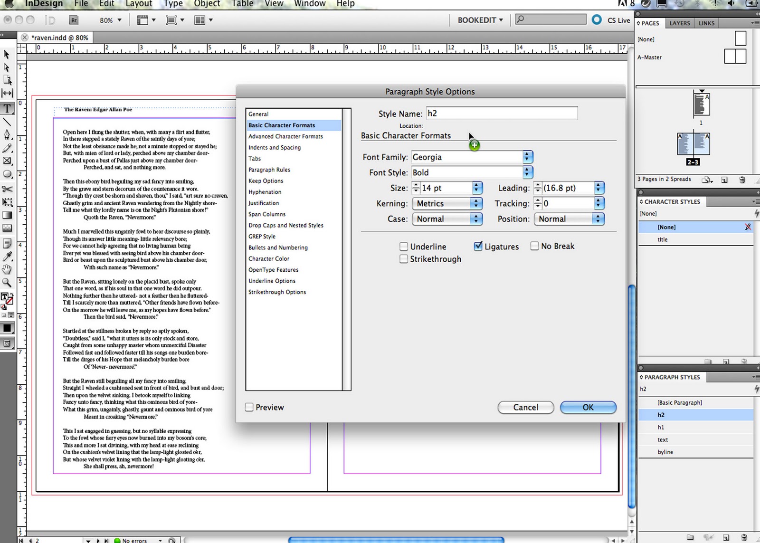Select Drop Caps and Nested Styles category

point(286,225)
